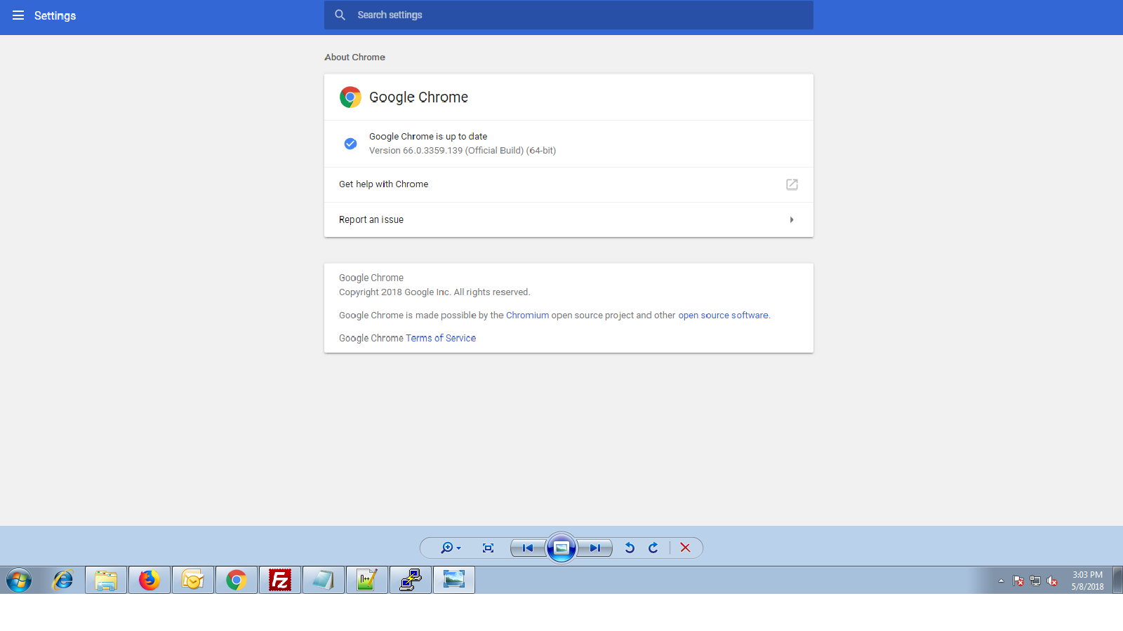This screenshot has height=631, width=1123.
Task: Open the Terms of Service link
Action: [x=441, y=338]
